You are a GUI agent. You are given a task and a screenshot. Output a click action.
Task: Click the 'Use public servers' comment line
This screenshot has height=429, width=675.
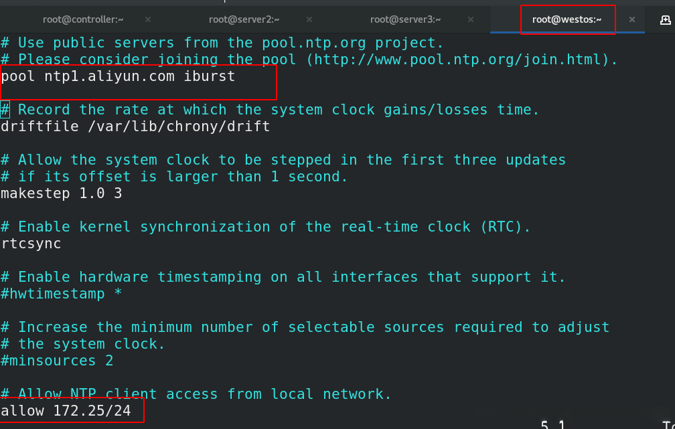[x=222, y=43]
